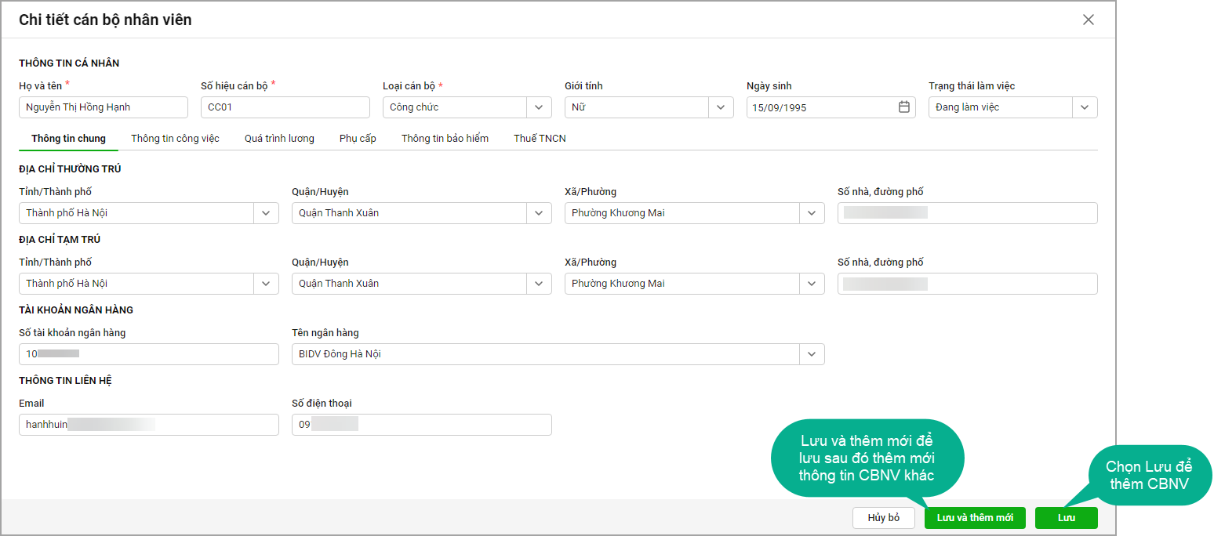Screen dimensions: 1214x536
Task: Open the Quá trình lương tab
Action: coord(279,139)
